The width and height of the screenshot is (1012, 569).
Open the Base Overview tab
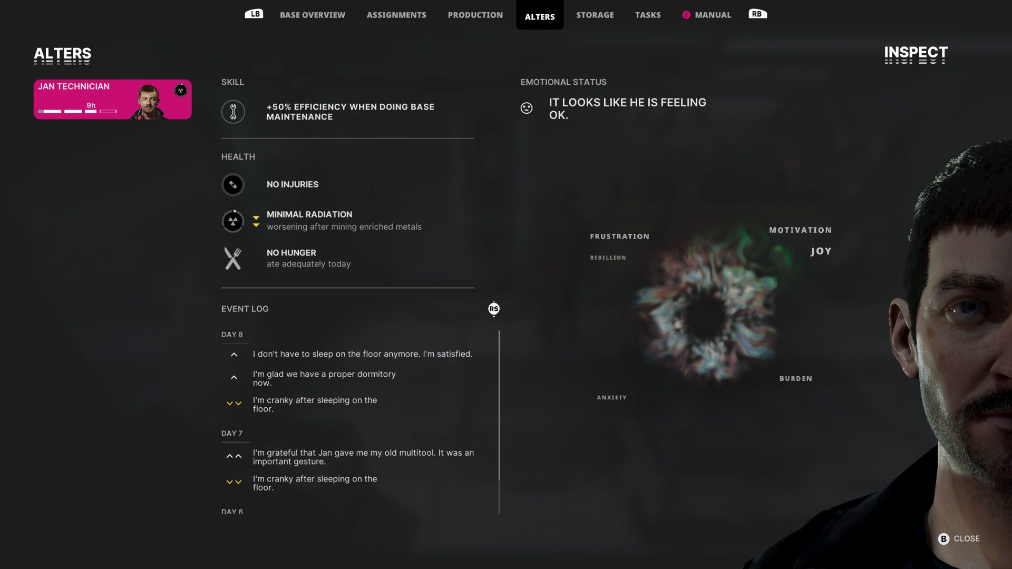(x=313, y=15)
